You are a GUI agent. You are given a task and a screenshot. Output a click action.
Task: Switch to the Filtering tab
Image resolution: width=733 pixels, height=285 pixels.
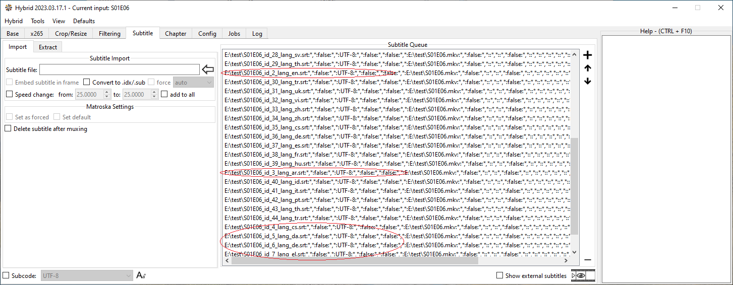109,34
